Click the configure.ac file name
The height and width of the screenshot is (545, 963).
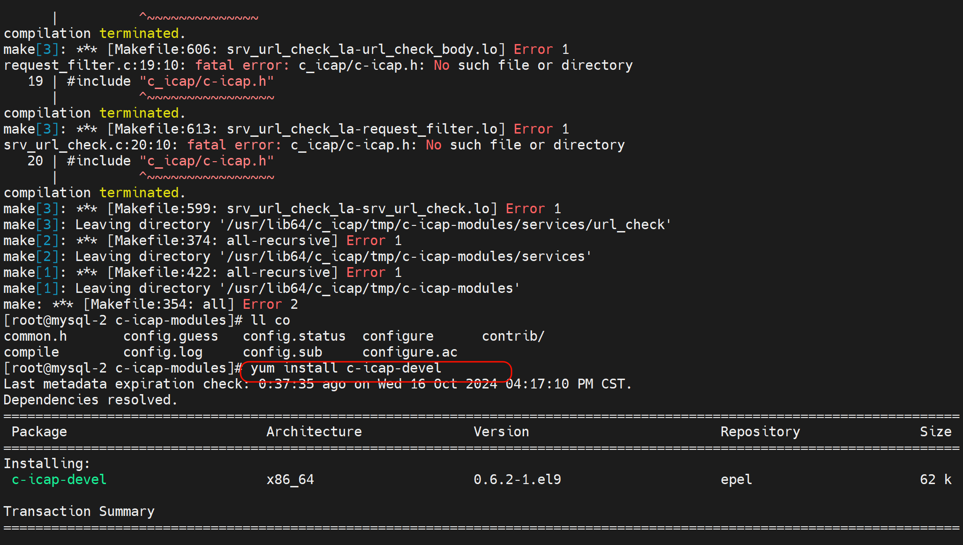tap(409, 352)
